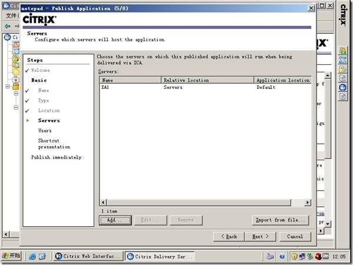Select the current Servers step
This screenshot has width=353, height=265.
[x=49, y=121]
